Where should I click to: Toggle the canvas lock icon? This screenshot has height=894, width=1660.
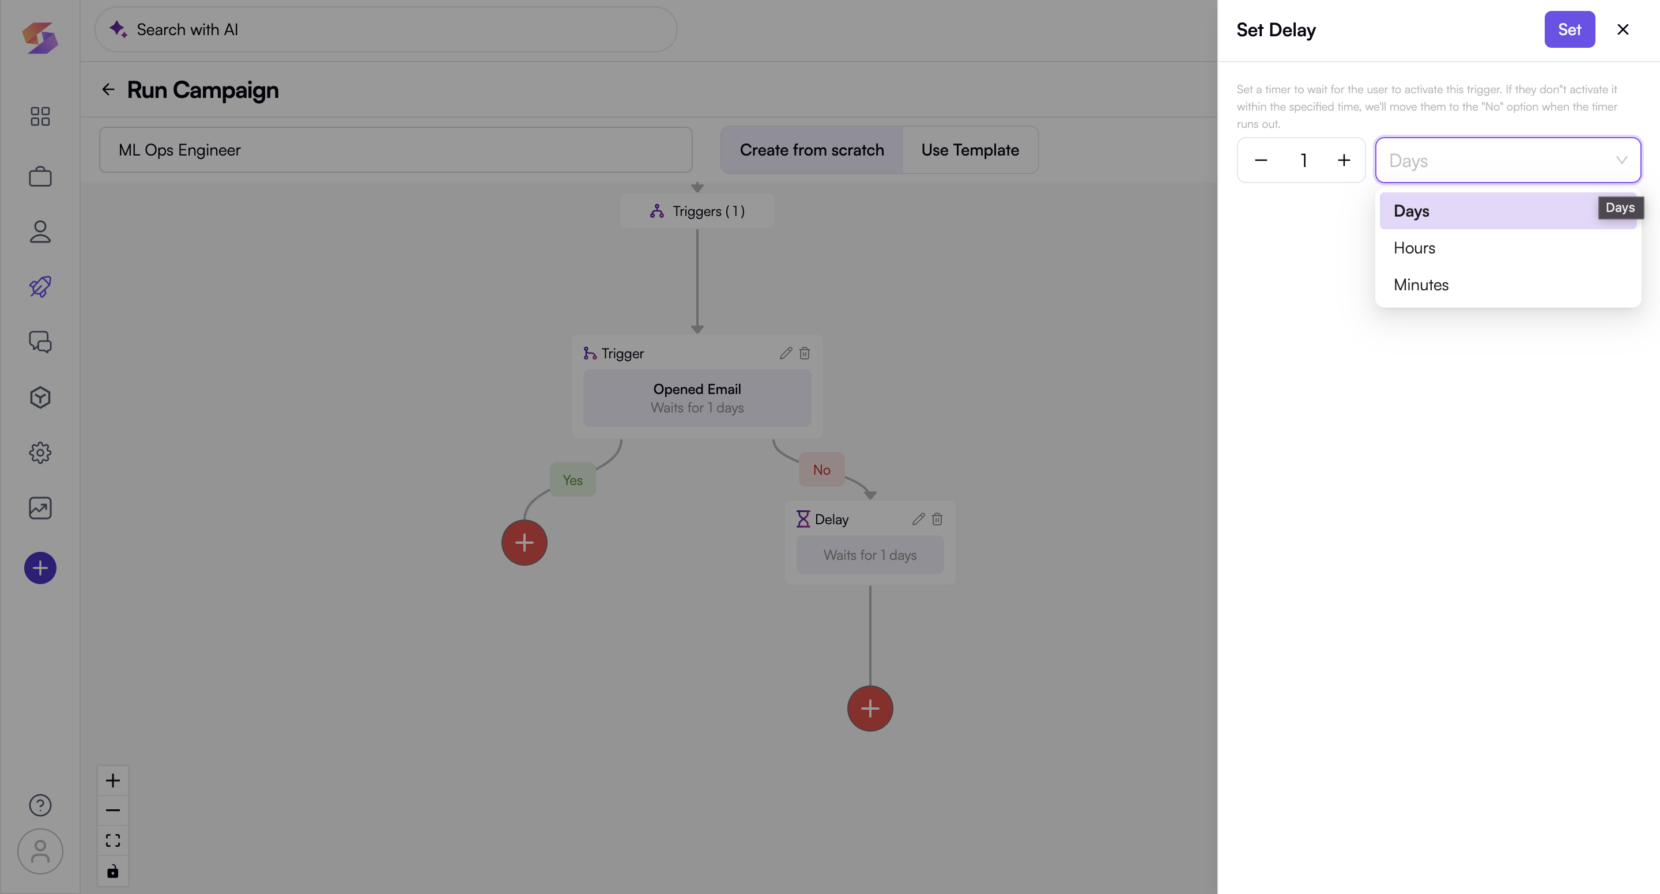(x=113, y=871)
